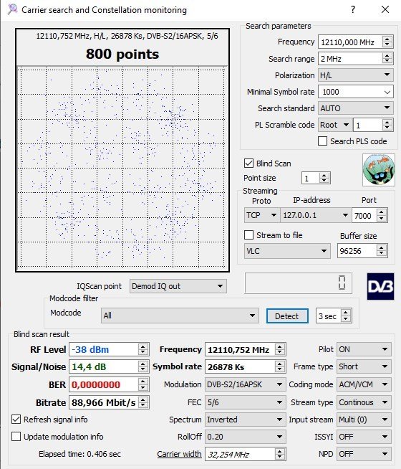
Task: Tick the Search PLS code checkbox
Action: point(322,141)
